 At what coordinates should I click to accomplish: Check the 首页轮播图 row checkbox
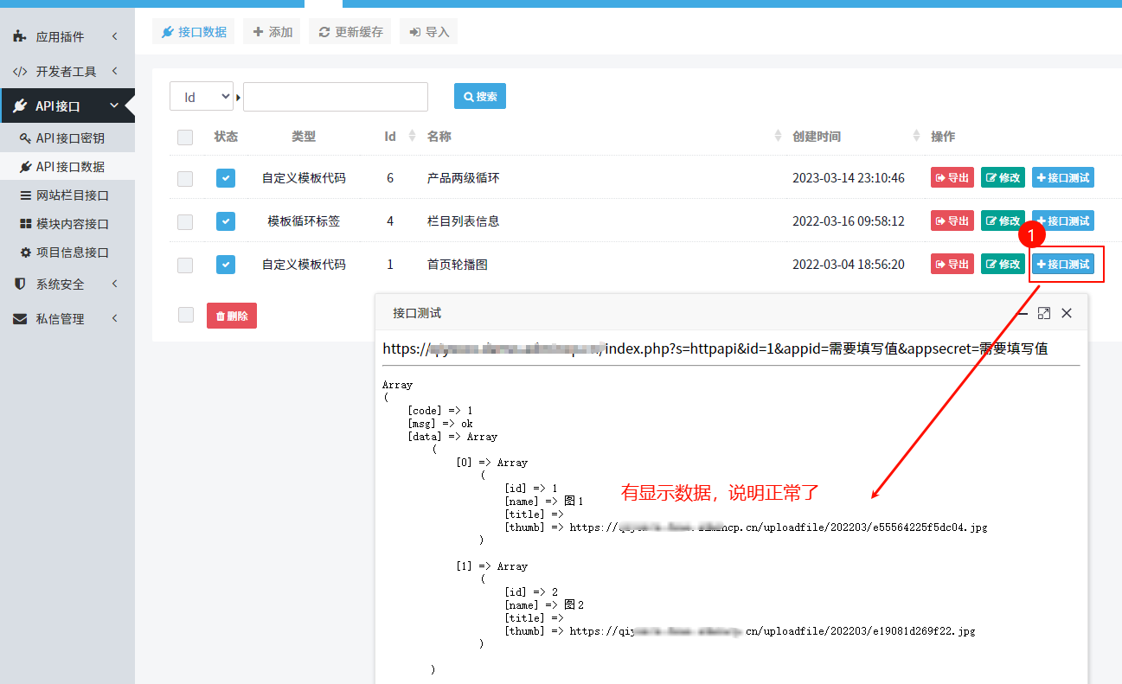point(185,265)
